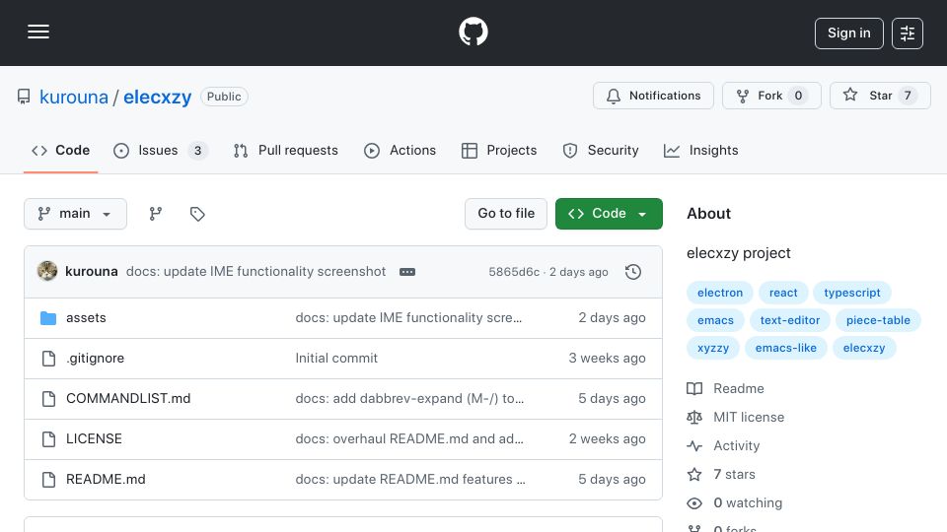This screenshot has height=532, width=947.
Task: Select the electron topic tag
Action: (720, 293)
